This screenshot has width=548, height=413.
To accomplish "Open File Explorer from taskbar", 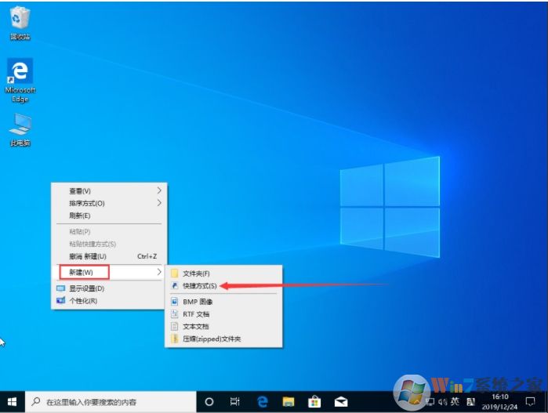I will coord(289,402).
